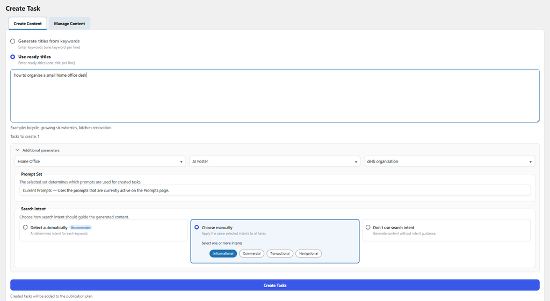The image size is (550, 301).
Task: Open the Manage Content tab
Action: [69, 24]
